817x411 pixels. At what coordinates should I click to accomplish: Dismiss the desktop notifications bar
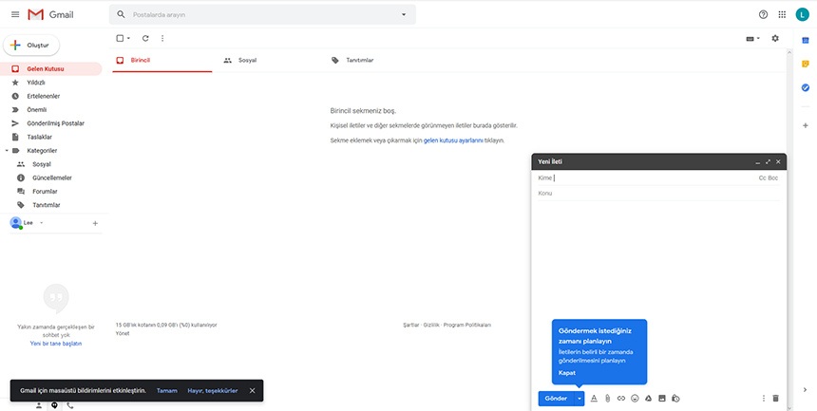pyautogui.click(x=252, y=391)
